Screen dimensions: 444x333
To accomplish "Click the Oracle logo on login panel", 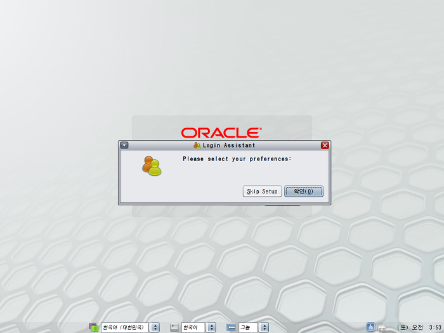I will [221, 133].
